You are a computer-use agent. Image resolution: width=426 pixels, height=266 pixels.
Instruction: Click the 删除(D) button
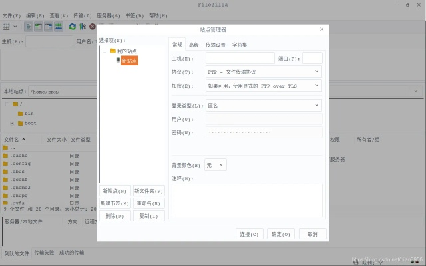pos(115,216)
